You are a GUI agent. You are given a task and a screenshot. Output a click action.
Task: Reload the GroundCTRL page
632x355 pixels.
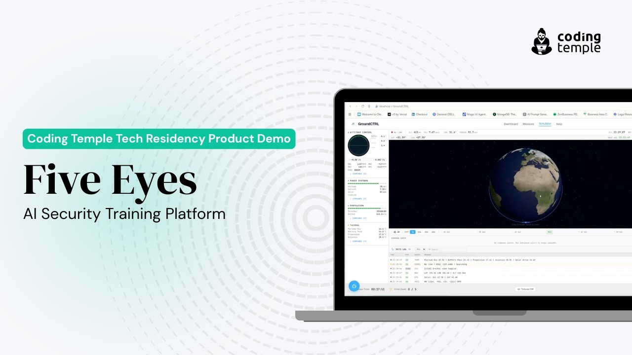pos(363,106)
